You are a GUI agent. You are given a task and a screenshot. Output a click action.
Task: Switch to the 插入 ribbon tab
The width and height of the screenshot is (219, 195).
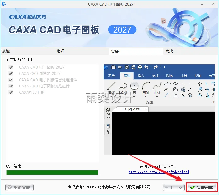point(141,76)
